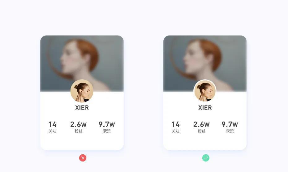Image resolution: width=288 pixels, height=172 pixels.
Task: Open the white-bordered avatar on the right card
Action: click(x=205, y=91)
